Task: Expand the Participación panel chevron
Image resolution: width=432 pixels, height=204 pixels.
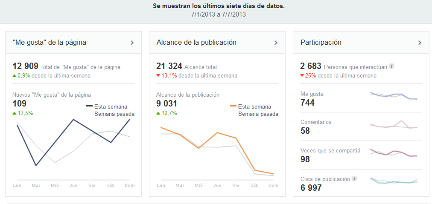Action: pos(420,43)
